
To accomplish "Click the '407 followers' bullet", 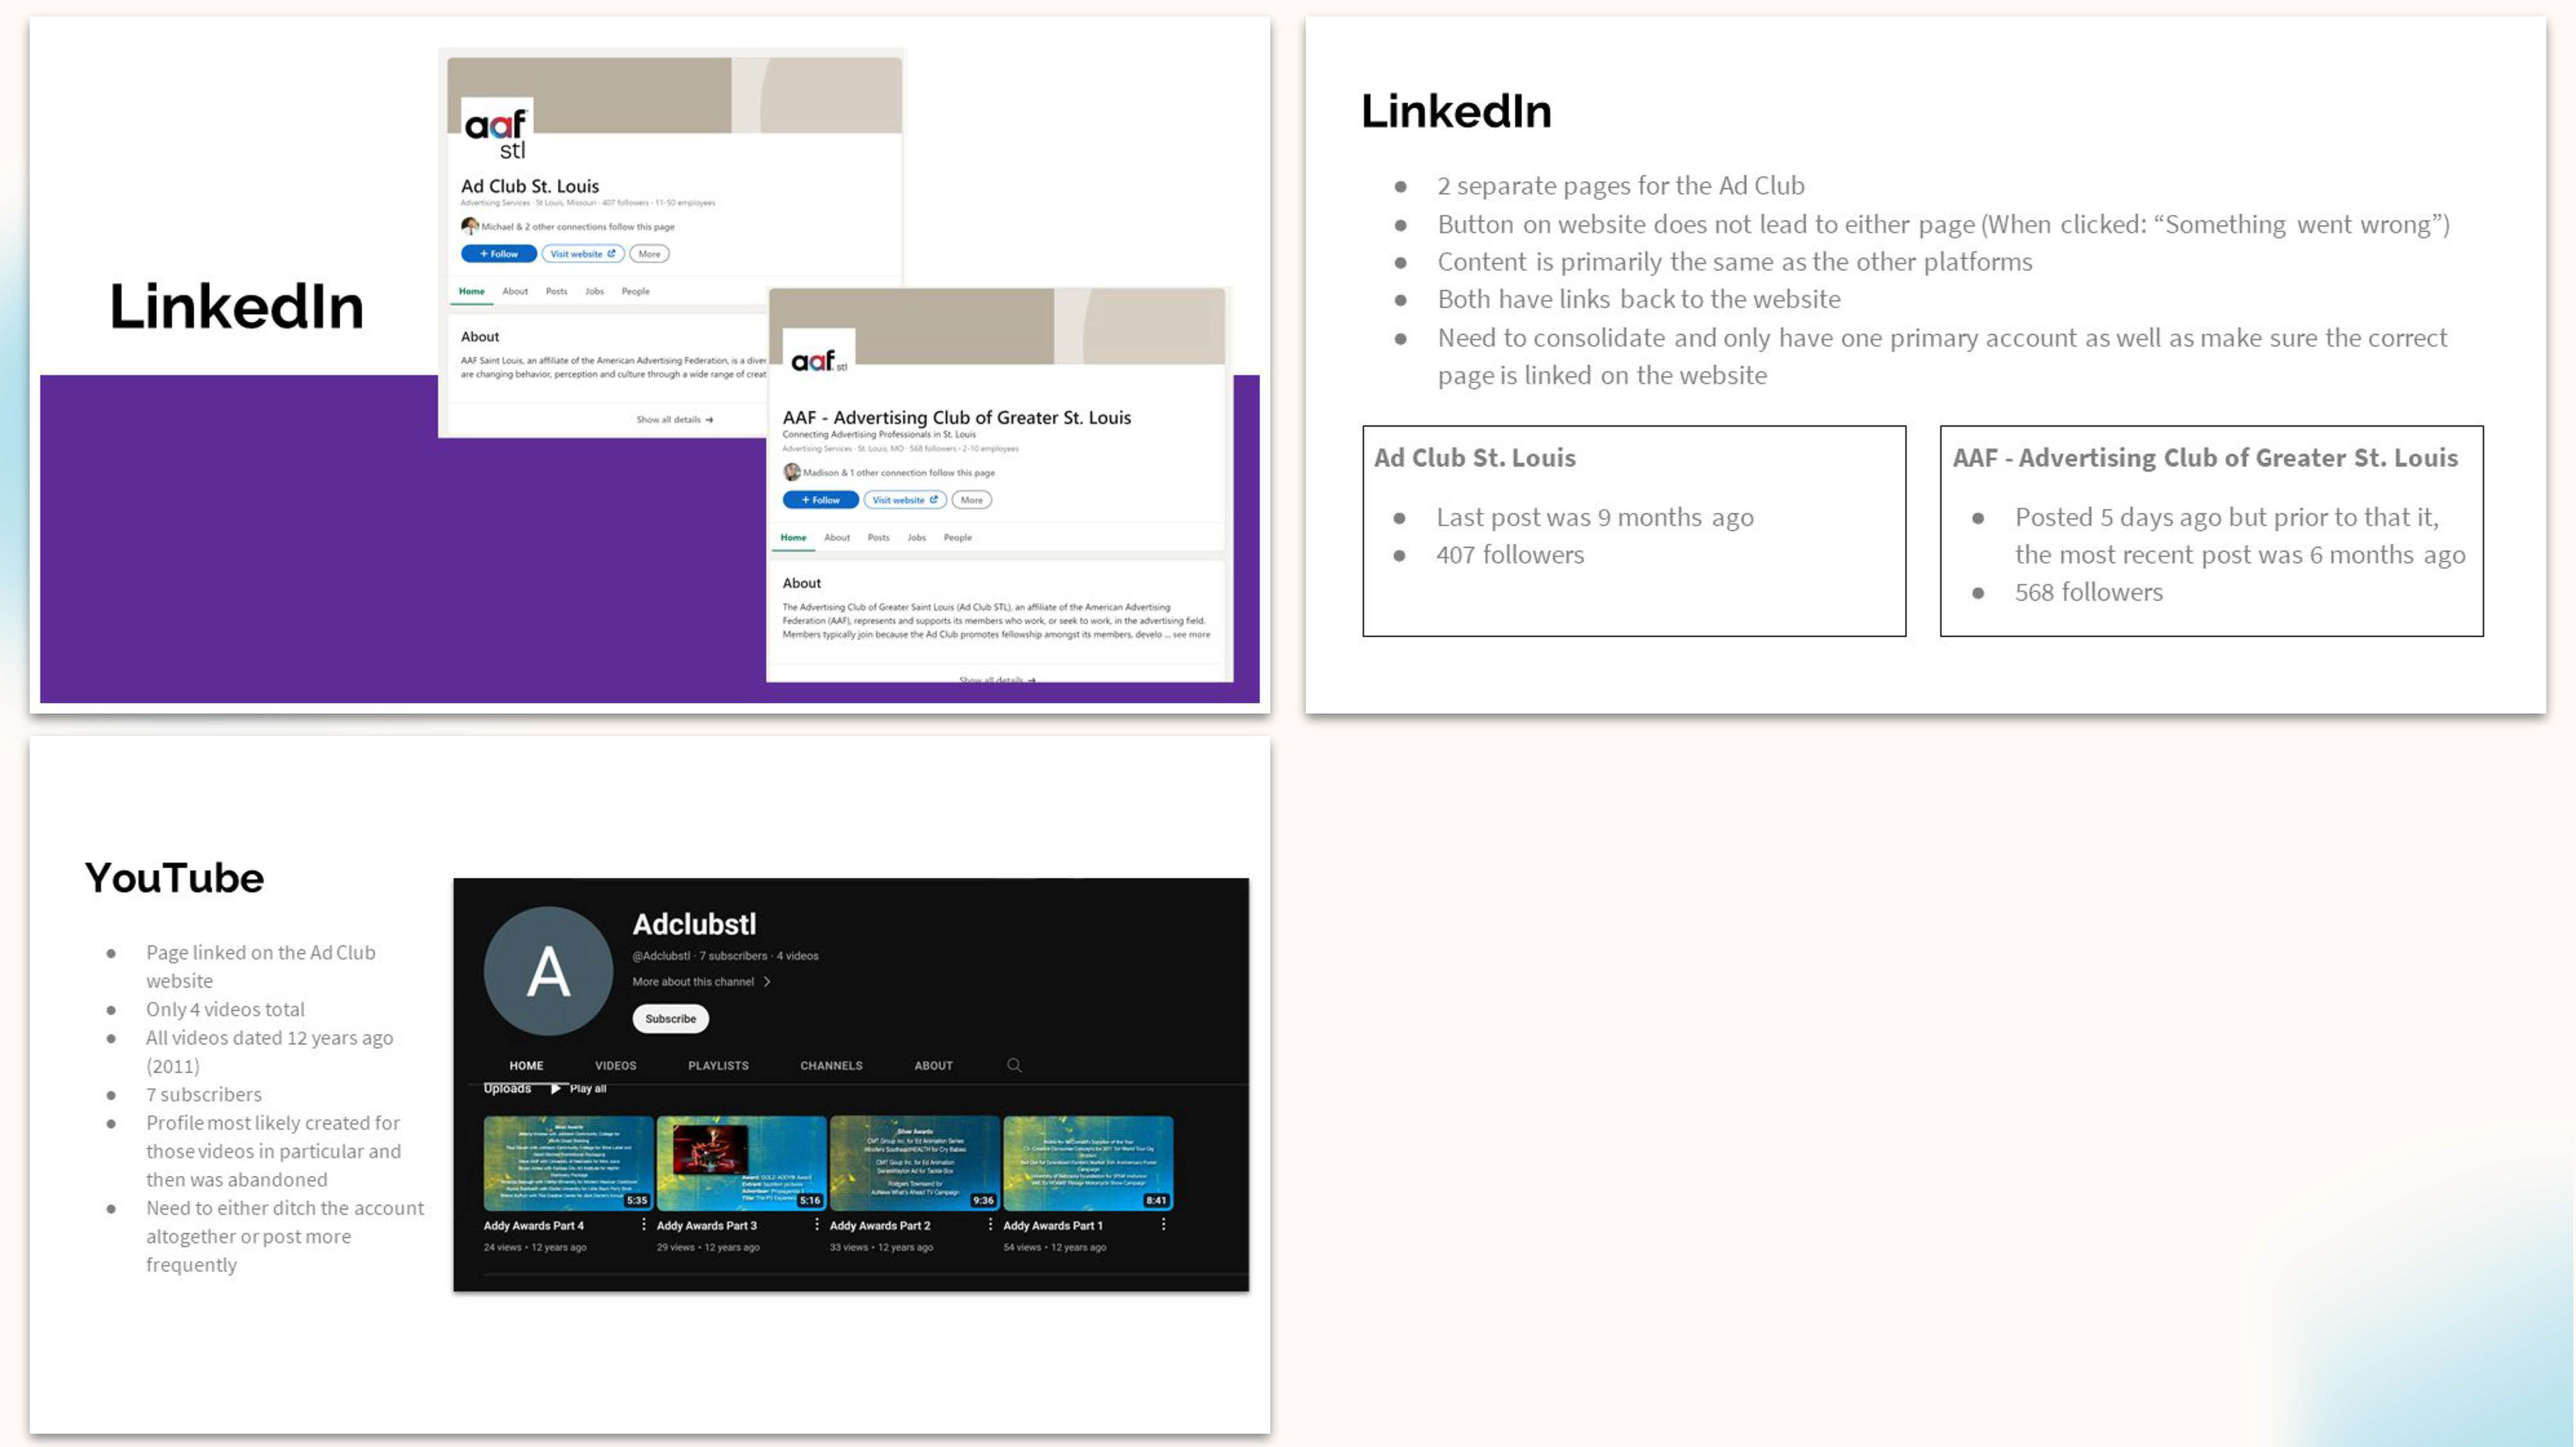I will pos(1510,555).
